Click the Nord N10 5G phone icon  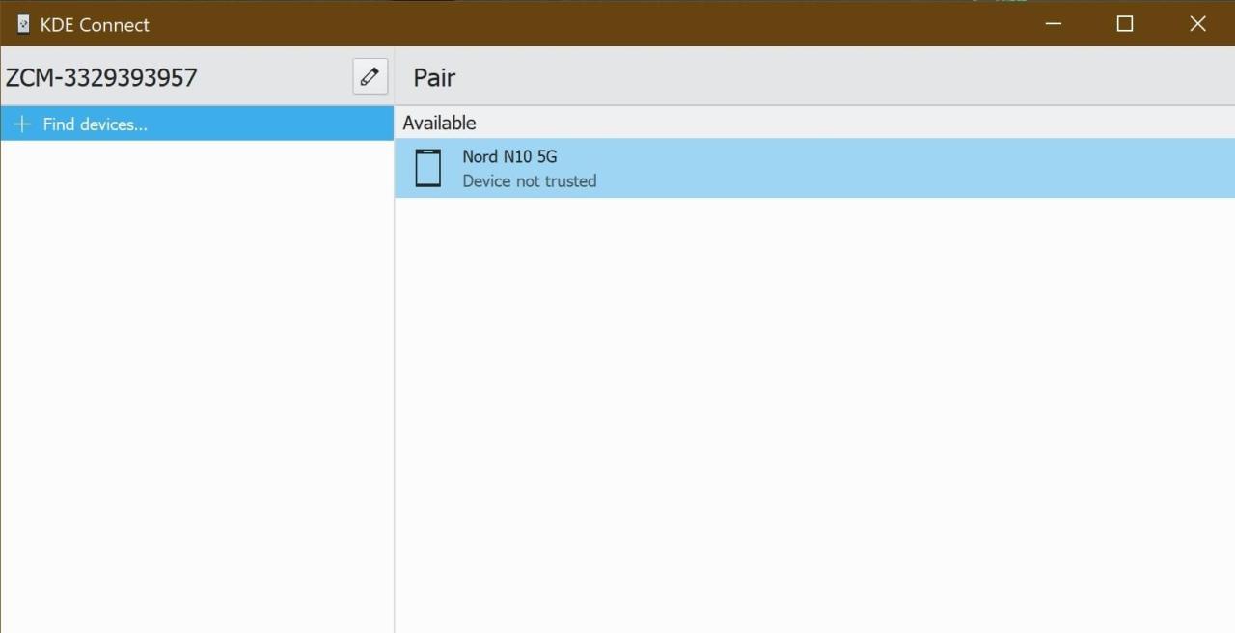tap(427, 168)
